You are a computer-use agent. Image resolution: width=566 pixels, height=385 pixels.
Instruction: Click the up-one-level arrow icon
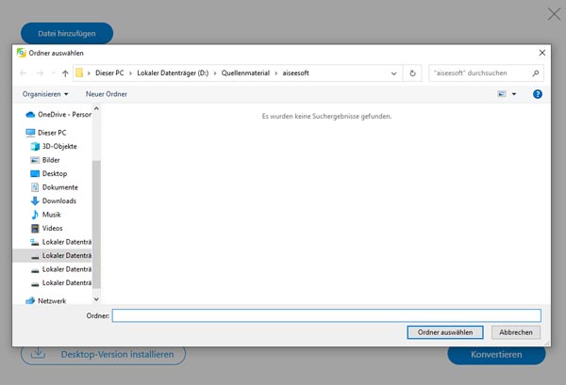(65, 72)
